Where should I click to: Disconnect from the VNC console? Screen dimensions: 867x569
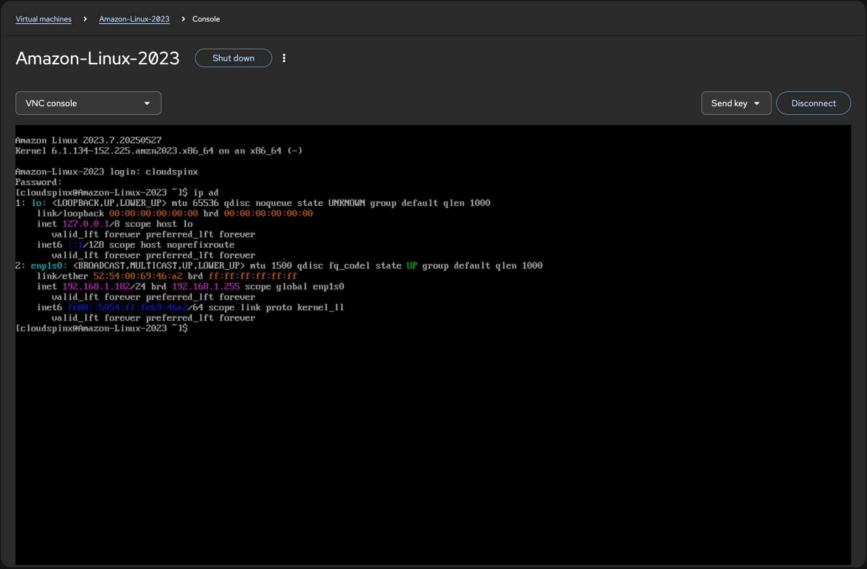coord(813,103)
